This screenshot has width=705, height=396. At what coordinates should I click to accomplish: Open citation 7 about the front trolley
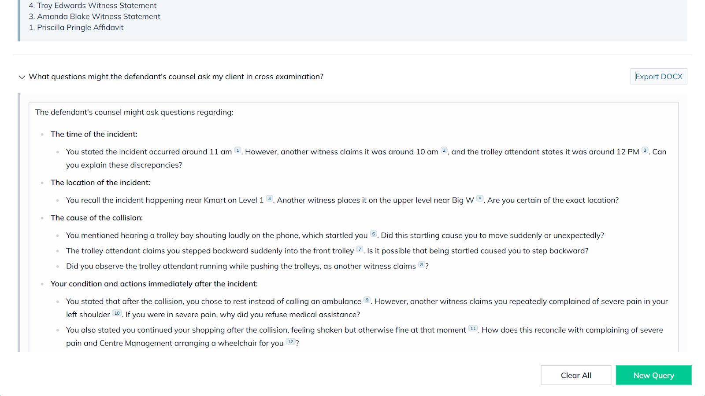click(x=360, y=249)
